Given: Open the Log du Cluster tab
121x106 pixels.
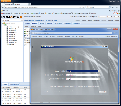Looking at the screenshot, I should coord(14,85).
